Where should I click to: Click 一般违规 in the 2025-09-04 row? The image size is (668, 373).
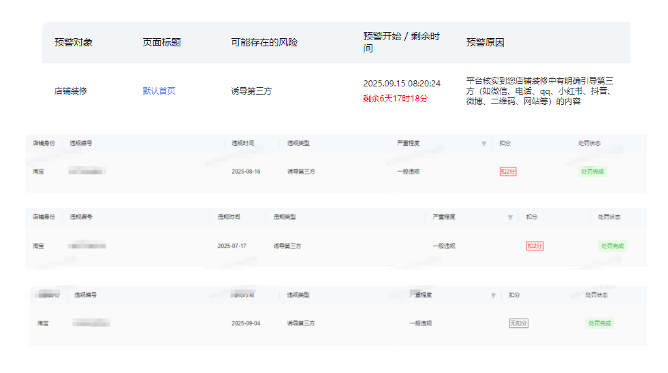coord(421,323)
